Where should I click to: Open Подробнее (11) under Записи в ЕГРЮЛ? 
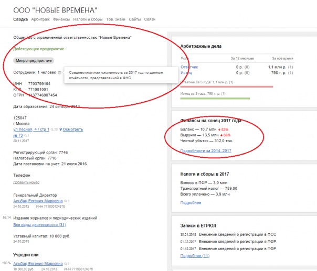pos(195,255)
